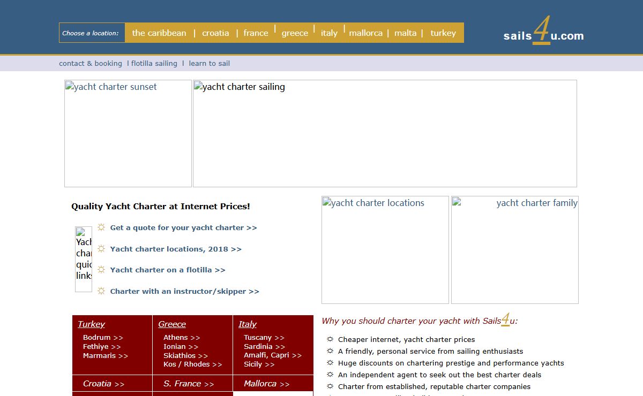
Task: Go to greece in the location bar
Action: [x=295, y=33]
